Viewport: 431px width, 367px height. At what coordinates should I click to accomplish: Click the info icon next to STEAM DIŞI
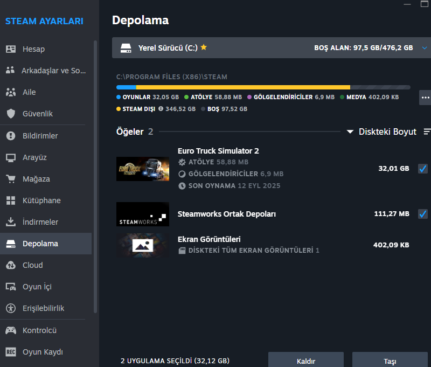pyautogui.click(x=161, y=108)
